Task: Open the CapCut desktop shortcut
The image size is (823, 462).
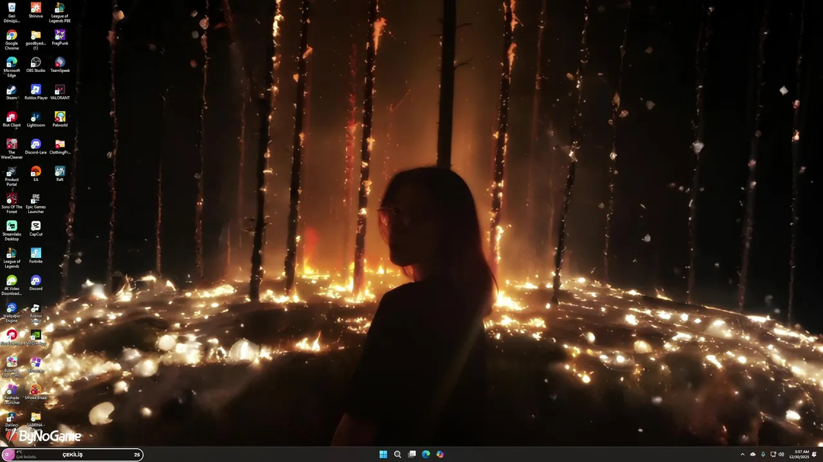Action: tap(36, 228)
